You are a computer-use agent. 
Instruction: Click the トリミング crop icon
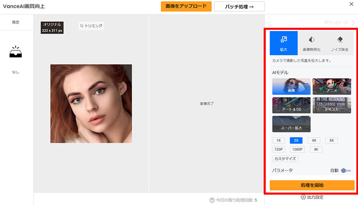(x=82, y=26)
